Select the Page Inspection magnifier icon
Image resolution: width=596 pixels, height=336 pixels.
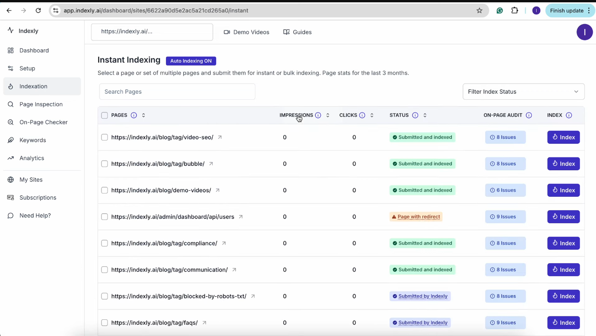click(x=10, y=104)
